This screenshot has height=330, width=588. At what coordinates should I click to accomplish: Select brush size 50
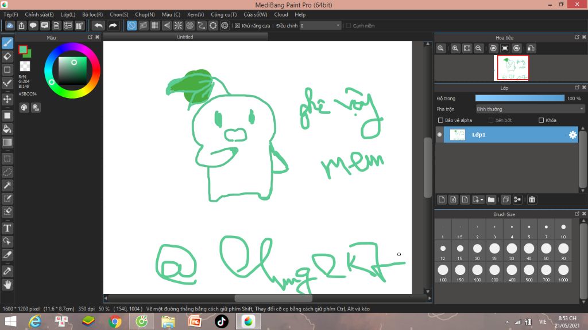(x=546, y=251)
